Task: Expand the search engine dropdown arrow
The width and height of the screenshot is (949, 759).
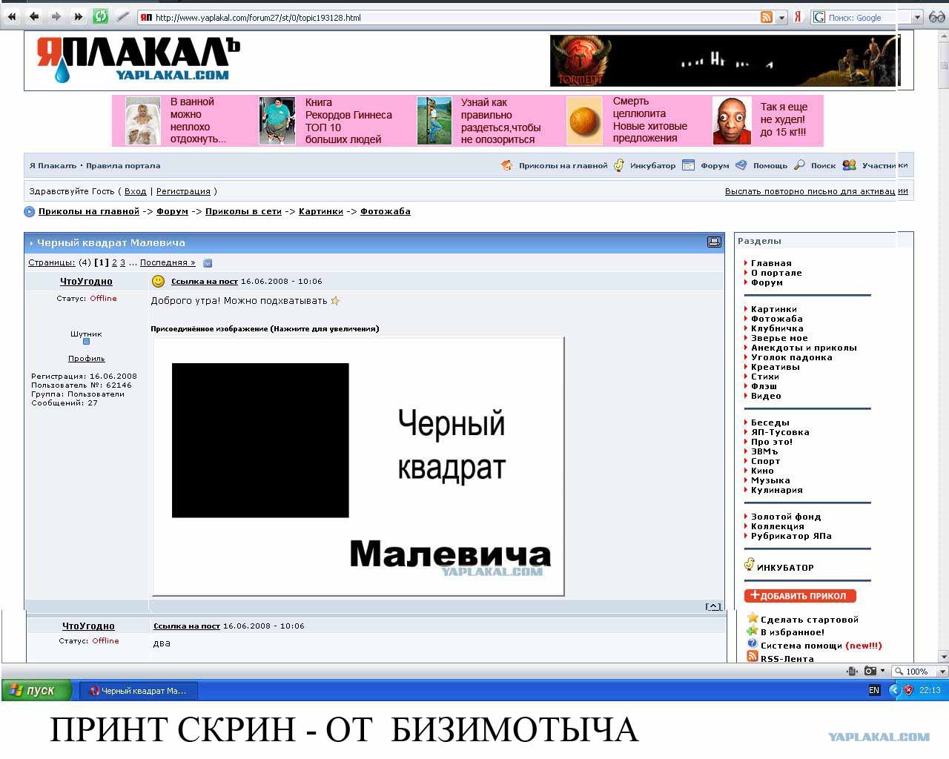Action: pyautogui.click(x=917, y=17)
